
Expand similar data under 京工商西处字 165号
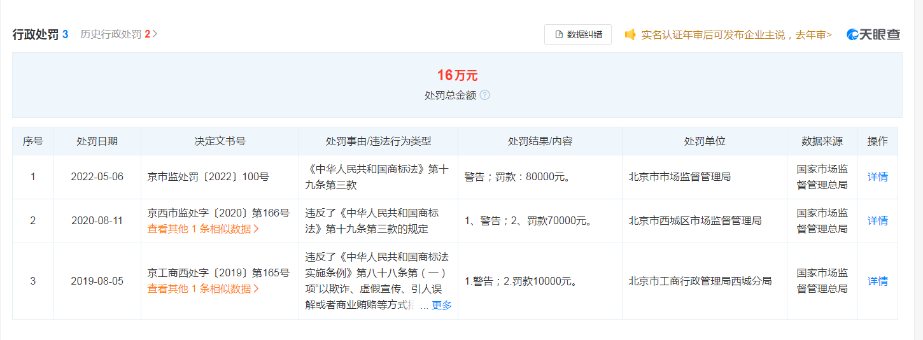203,288
